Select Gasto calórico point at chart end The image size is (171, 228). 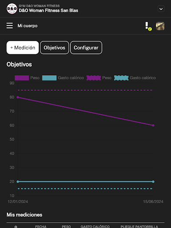click(x=153, y=182)
